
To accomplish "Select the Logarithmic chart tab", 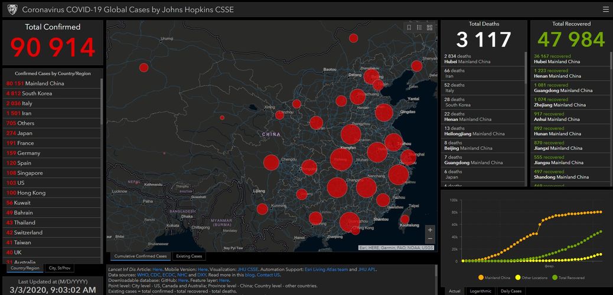I will tap(479, 291).
